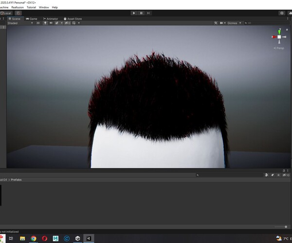Screen dimensions: 292x243
Task: Open Component Editor Tools wrench icon
Action: tap(216, 23)
